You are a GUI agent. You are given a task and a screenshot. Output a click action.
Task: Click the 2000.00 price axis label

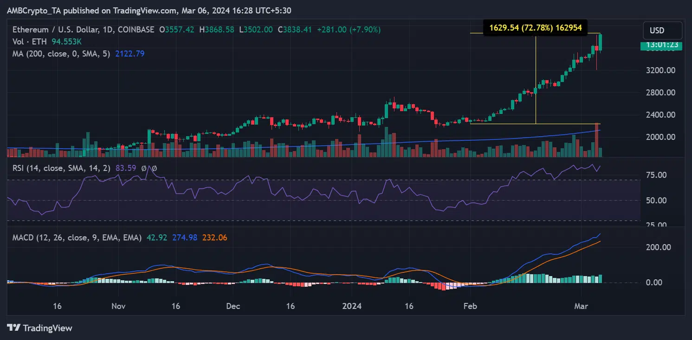click(661, 137)
